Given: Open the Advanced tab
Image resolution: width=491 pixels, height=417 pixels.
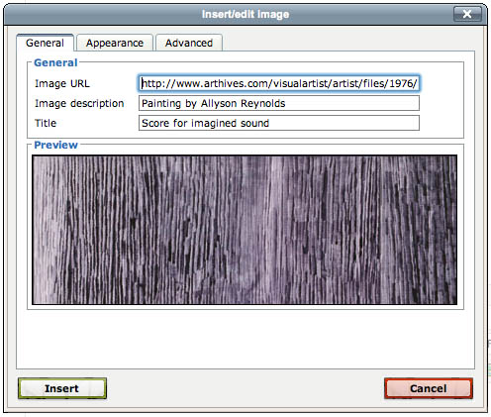Looking at the screenshot, I should 189,43.
